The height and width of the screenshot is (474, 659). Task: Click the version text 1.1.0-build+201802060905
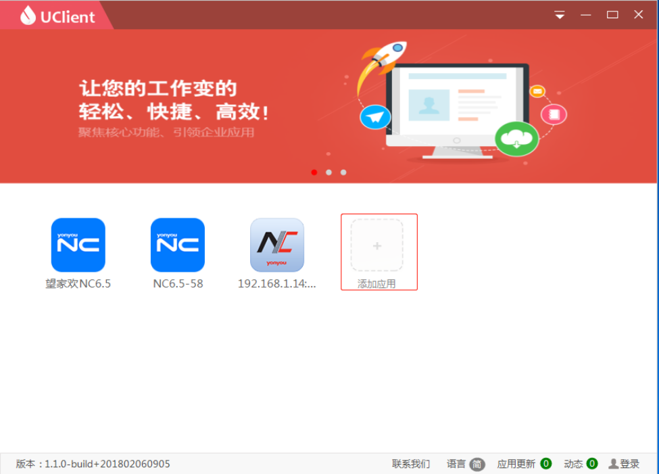pos(107,464)
